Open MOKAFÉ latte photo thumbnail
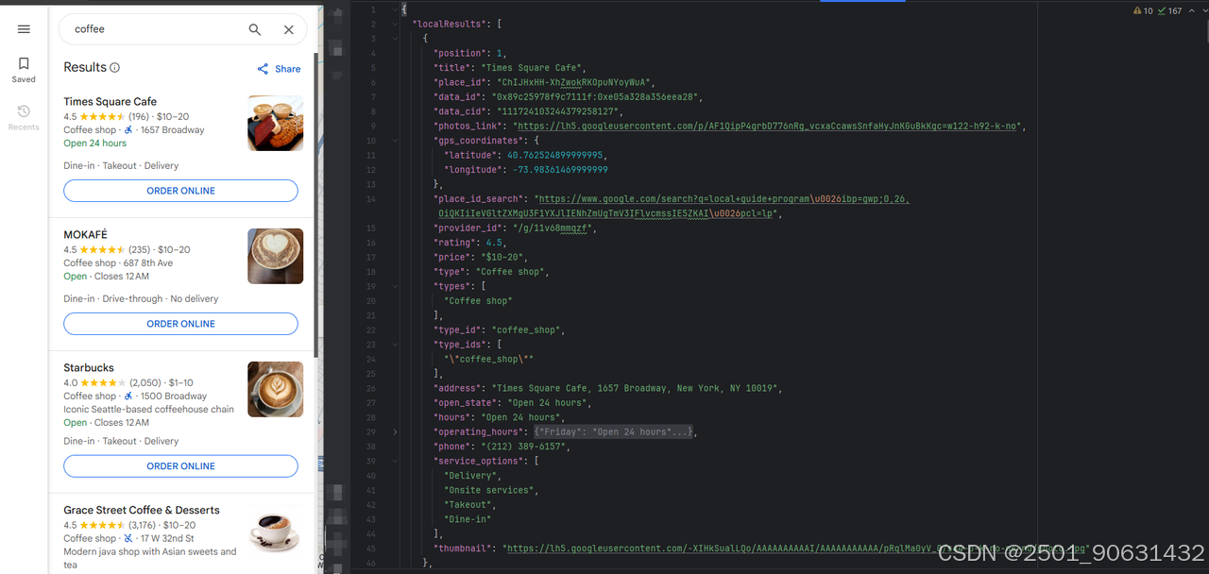This screenshot has height=574, width=1209. click(276, 256)
